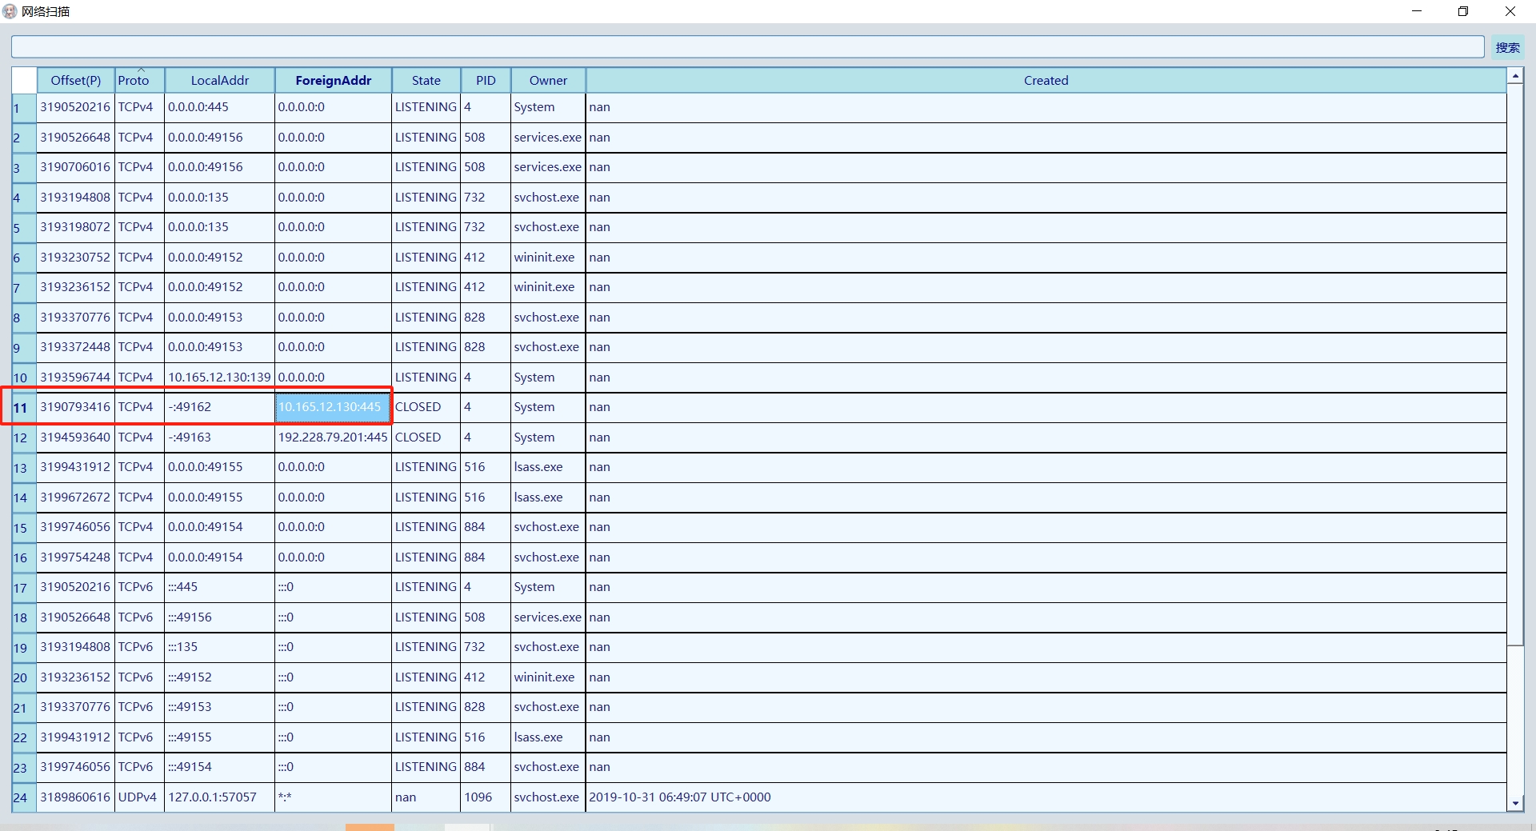Click LISTENING state in row 1
1536x831 pixels.
pyautogui.click(x=426, y=107)
